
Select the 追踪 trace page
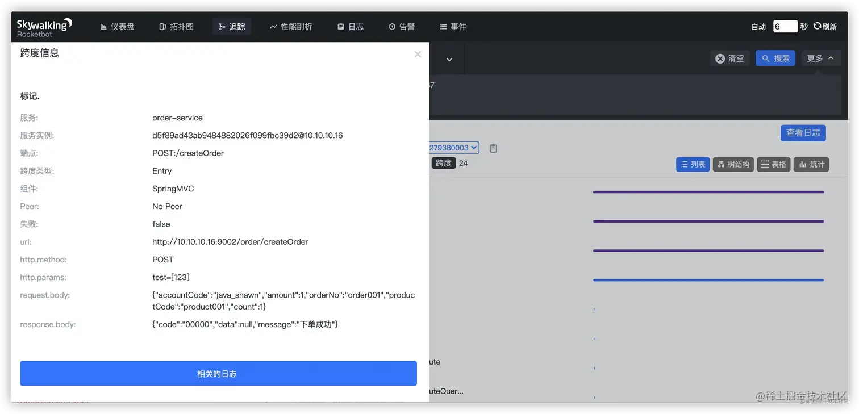pos(232,27)
